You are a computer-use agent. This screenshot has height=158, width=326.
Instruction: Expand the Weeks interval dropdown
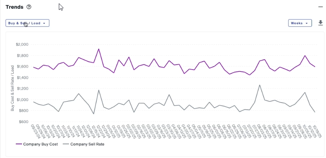pyautogui.click(x=300, y=23)
